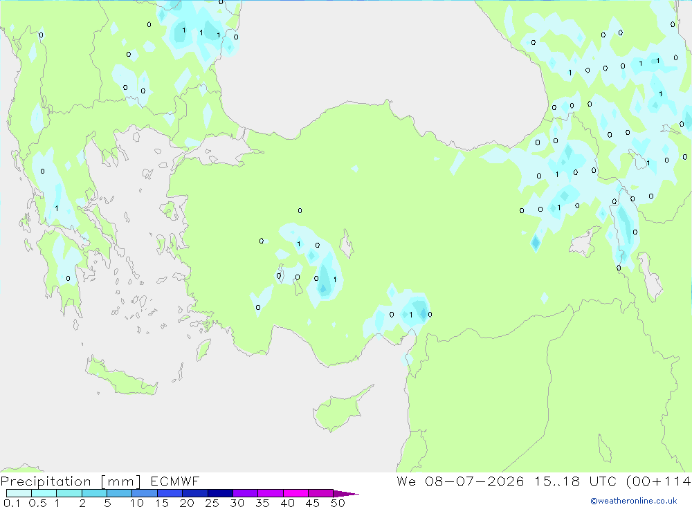Click the above-50 mm arrow tip of legend
Viewport: 692px width, 507px height.
[x=345, y=493]
